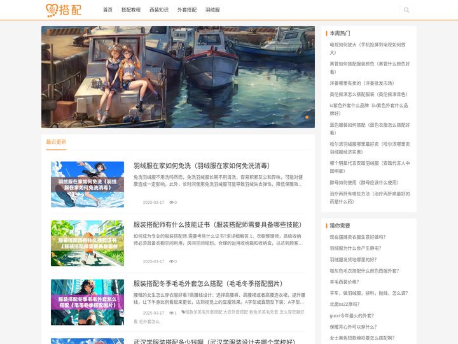Open hot link 哈尔滨羽绒服哪里最好卖
Image resolution: width=458 pixels, height=344 pixels.
pyautogui.click(x=370, y=148)
